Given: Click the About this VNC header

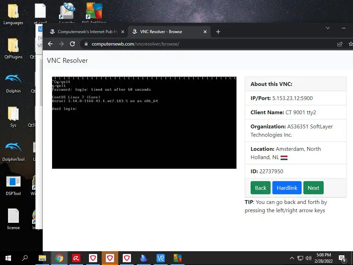Looking at the screenshot, I should 271,84.
